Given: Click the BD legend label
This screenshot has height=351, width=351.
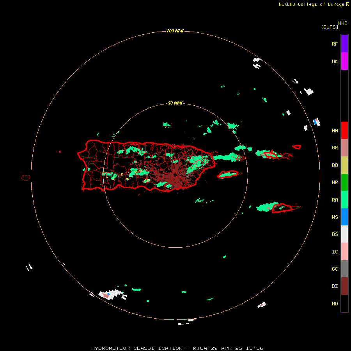Looking at the screenshot, I should point(335,165).
